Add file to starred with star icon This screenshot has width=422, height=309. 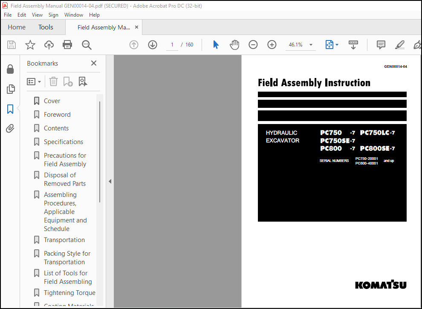click(30, 45)
